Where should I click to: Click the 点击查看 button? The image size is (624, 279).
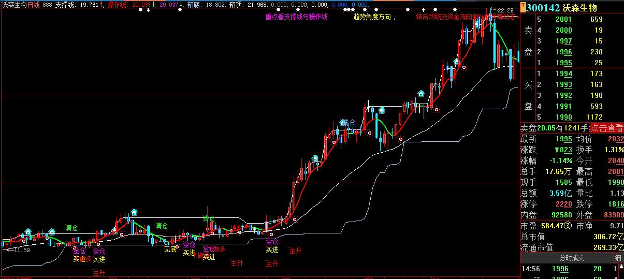click(x=607, y=128)
